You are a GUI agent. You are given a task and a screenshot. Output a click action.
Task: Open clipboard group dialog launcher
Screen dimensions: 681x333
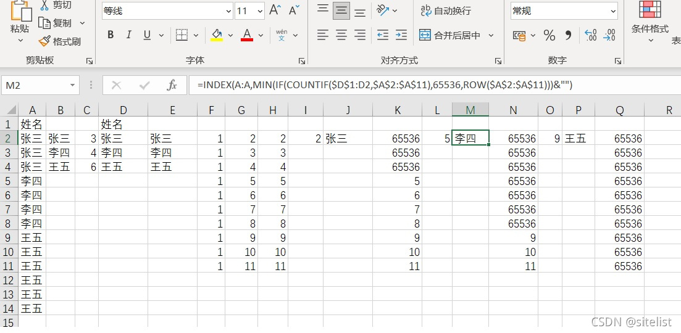pos(90,62)
